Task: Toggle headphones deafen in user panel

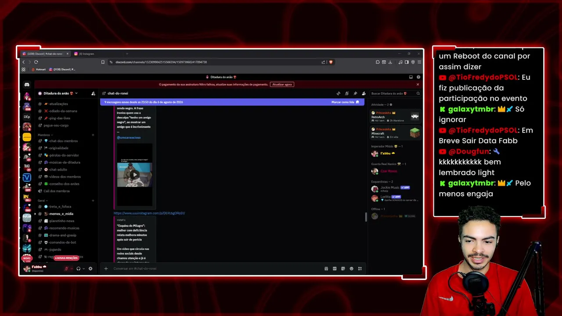Action: [x=78, y=269]
